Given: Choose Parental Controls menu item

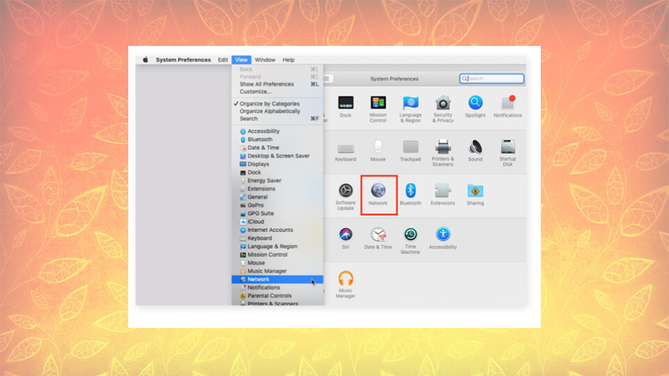Looking at the screenshot, I should (277, 296).
